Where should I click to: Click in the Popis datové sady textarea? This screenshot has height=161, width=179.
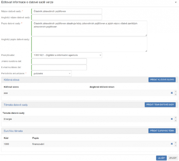tap(89, 28)
